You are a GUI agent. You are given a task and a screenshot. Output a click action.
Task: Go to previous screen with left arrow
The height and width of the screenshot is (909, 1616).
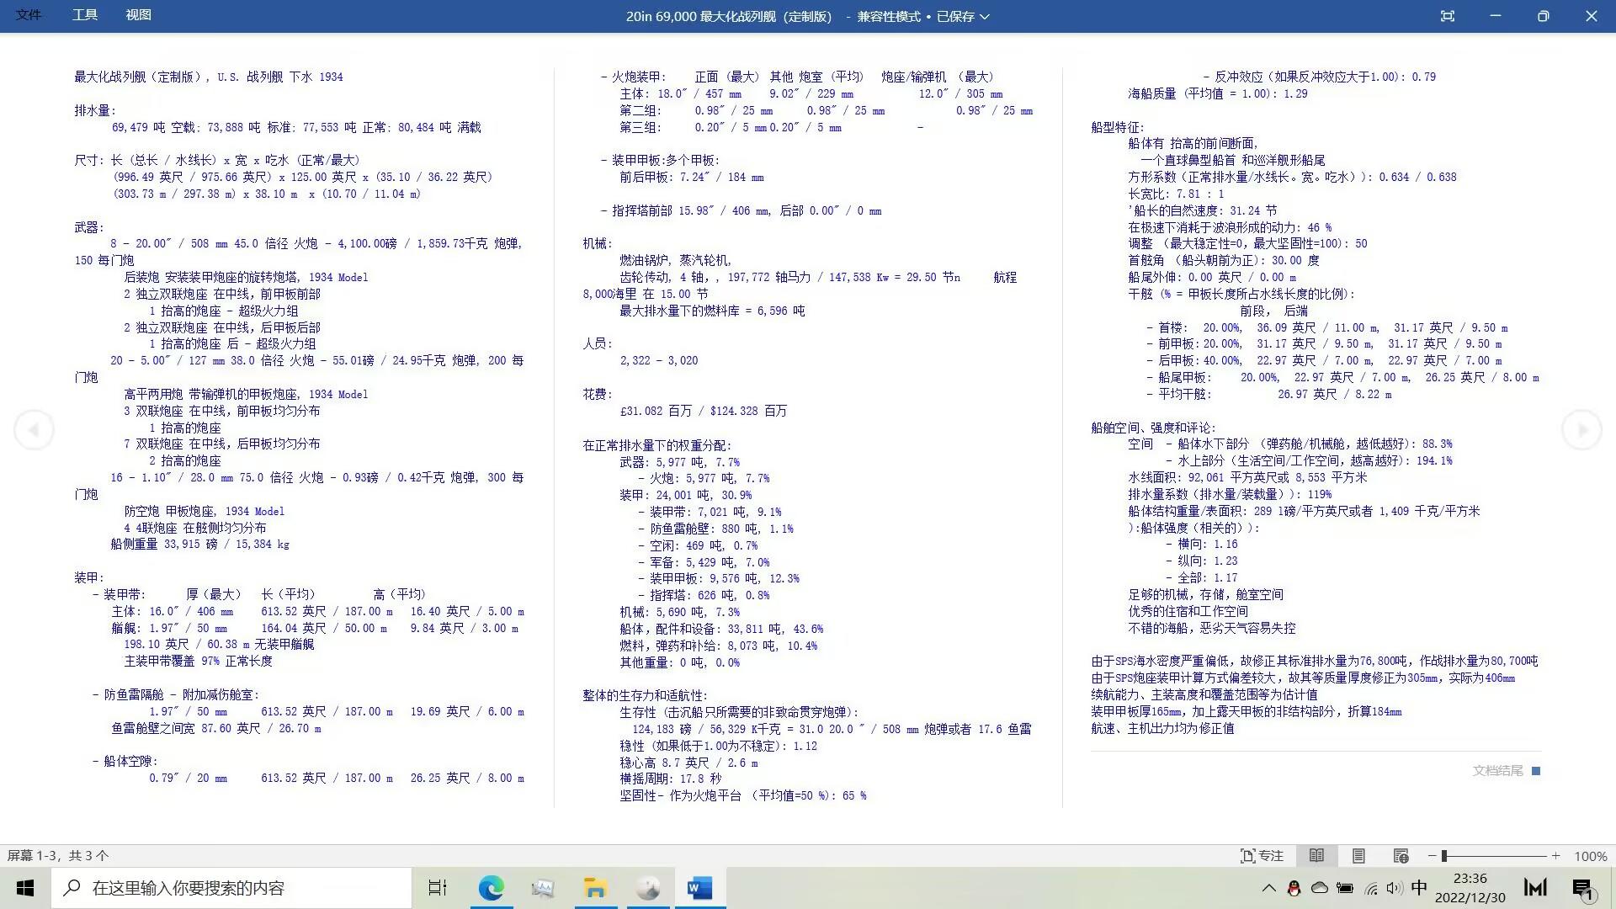pos(34,430)
